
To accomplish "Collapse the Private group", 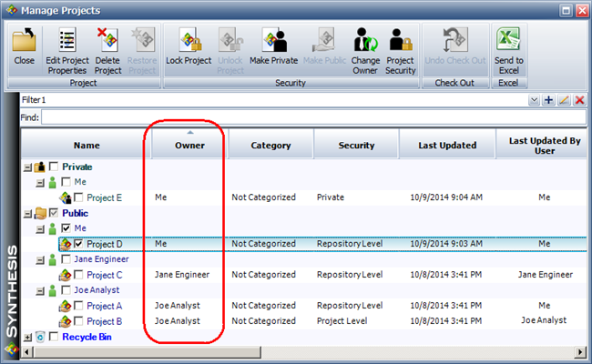I will point(26,167).
